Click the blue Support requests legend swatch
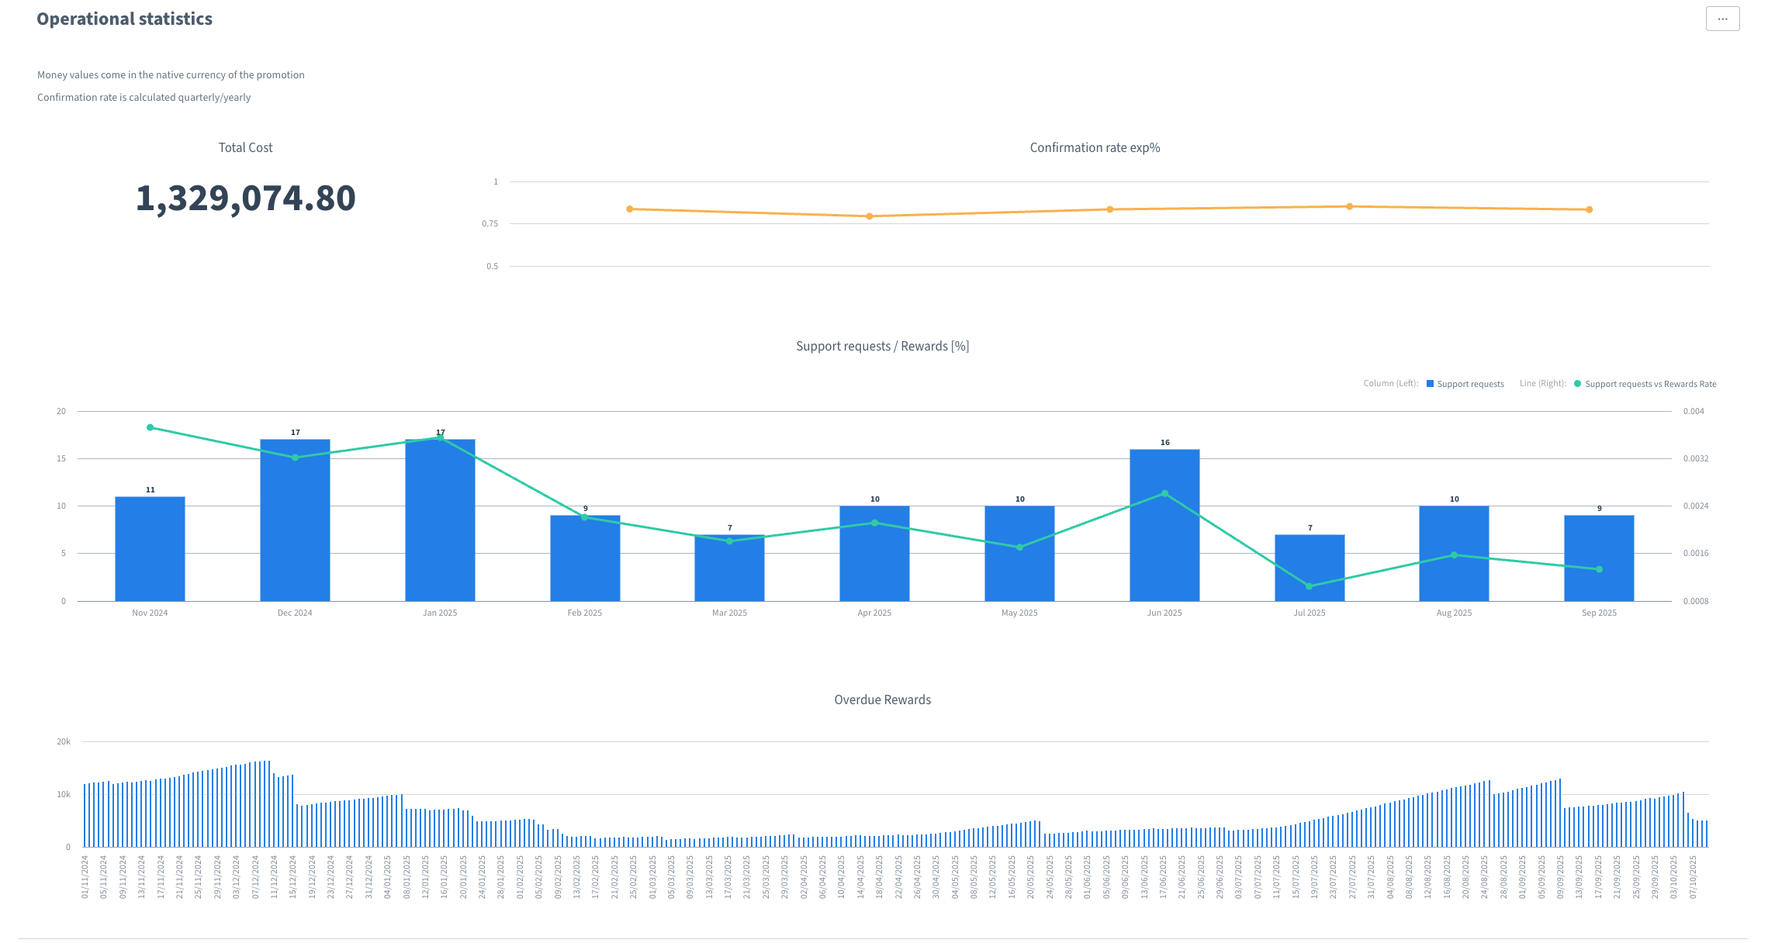Screen dimensions: 1768x943 (1430, 384)
